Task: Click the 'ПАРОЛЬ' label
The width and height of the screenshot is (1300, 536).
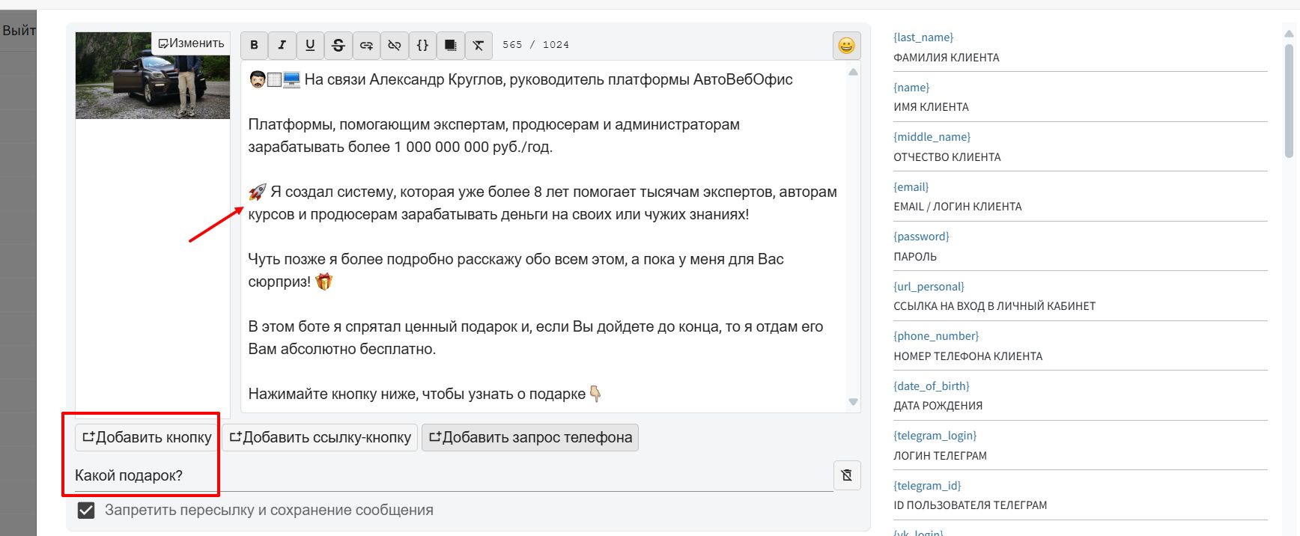Action: 915,257
